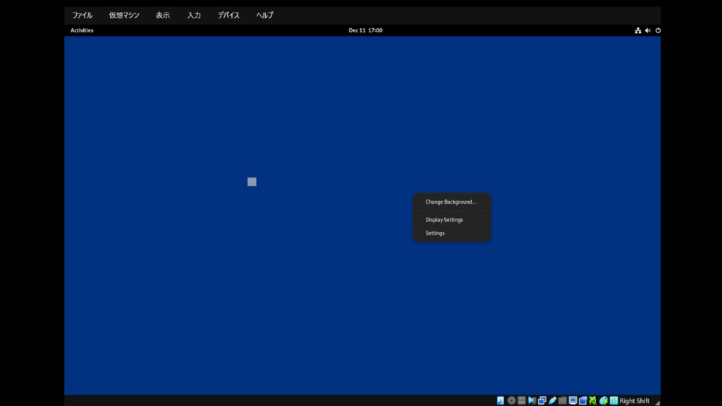722x406 pixels.
Task: Click the Activities button
Action: [82, 30]
